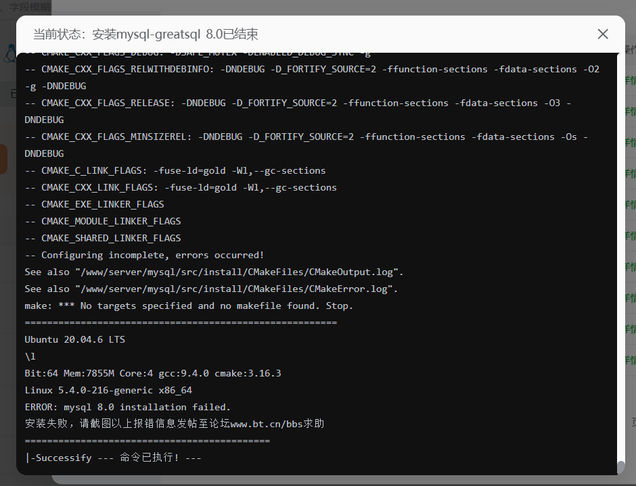Screen dimensions: 636x486
Task: Click the www.bt.cn/bbs help forum line
Action: [x=175, y=424]
